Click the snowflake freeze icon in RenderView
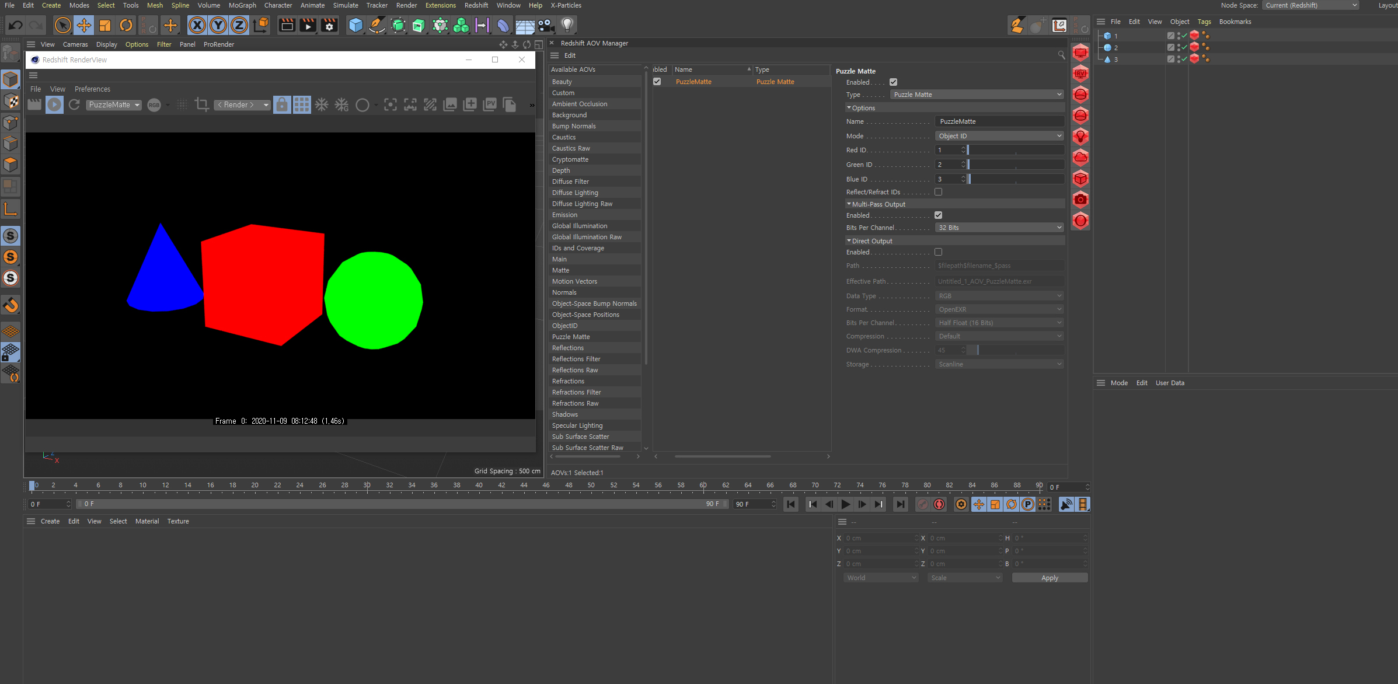Viewport: 1398px width, 684px height. pyautogui.click(x=322, y=105)
